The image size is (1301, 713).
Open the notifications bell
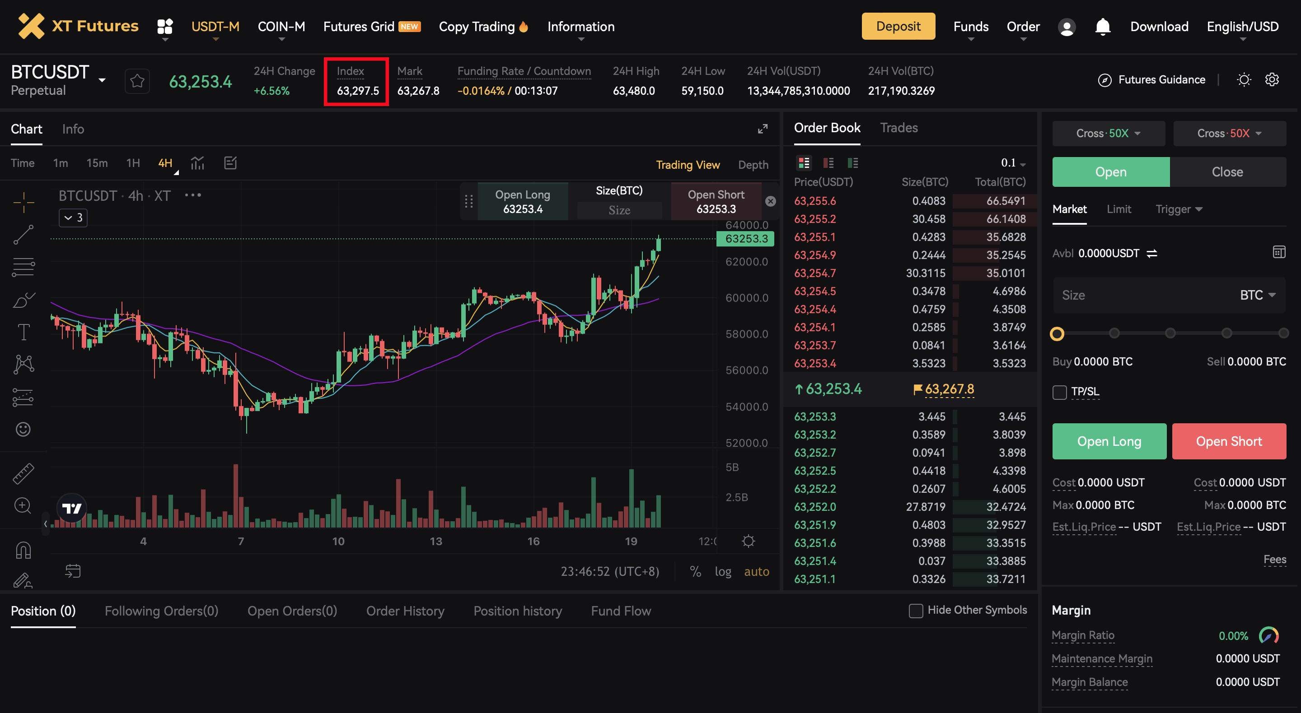tap(1103, 27)
